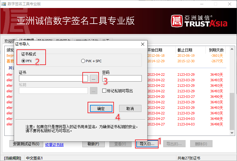
Task: Select the 36490天 expiry cell
Action: tap(216, 97)
